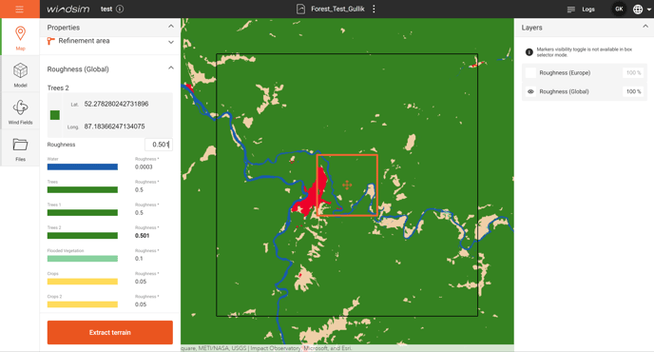Collapse the Properties panel
654x352 pixels.
(171, 27)
